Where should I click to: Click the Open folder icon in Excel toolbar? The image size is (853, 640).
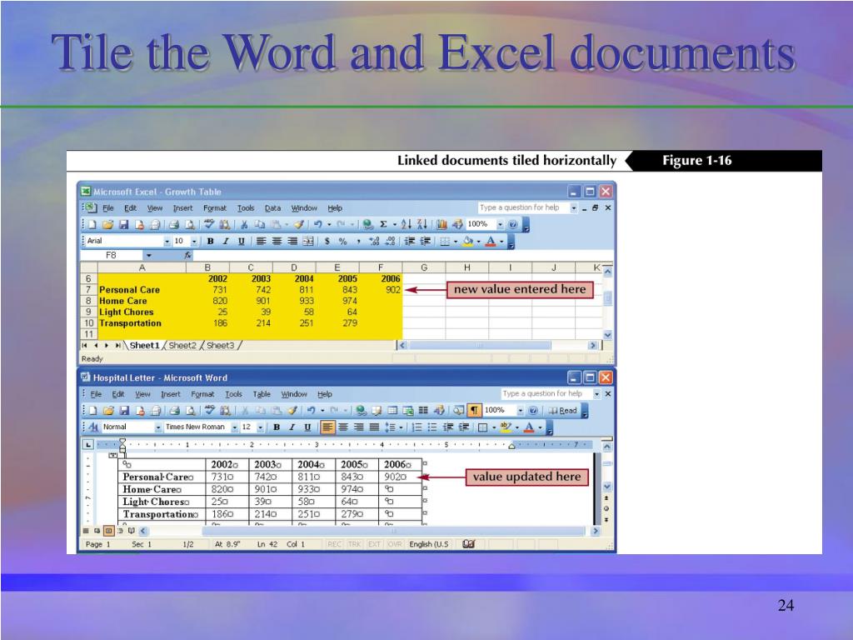pos(107,224)
